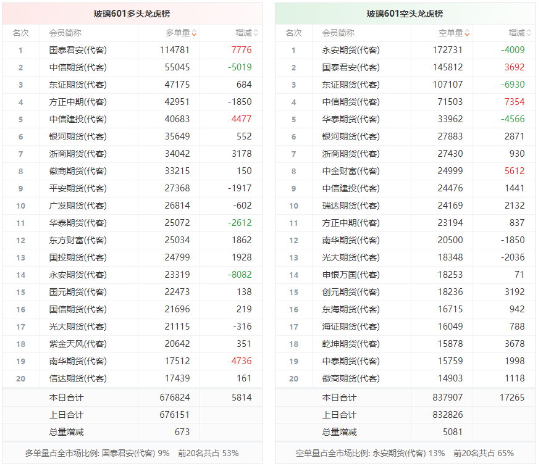This screenshot has width=538, height=466.
Task: Select 国投期货(代客) in long table
Action: [x=78, y=257]
